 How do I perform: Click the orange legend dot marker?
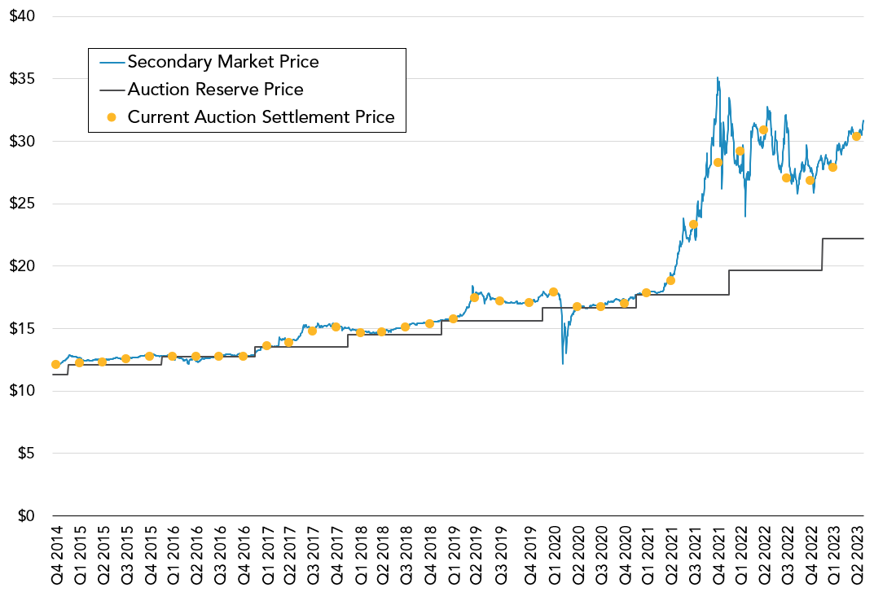coord(112,117)
